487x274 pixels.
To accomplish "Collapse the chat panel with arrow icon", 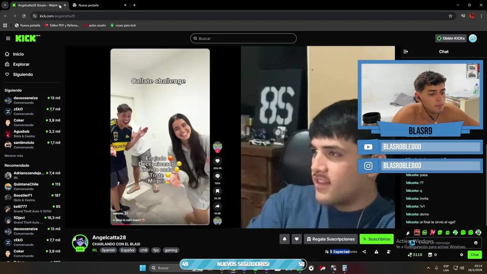I will click(406, 51).
